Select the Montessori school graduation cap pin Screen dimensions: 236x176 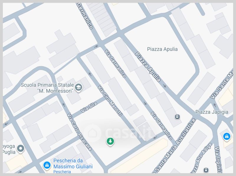click(x=78, y=87)
